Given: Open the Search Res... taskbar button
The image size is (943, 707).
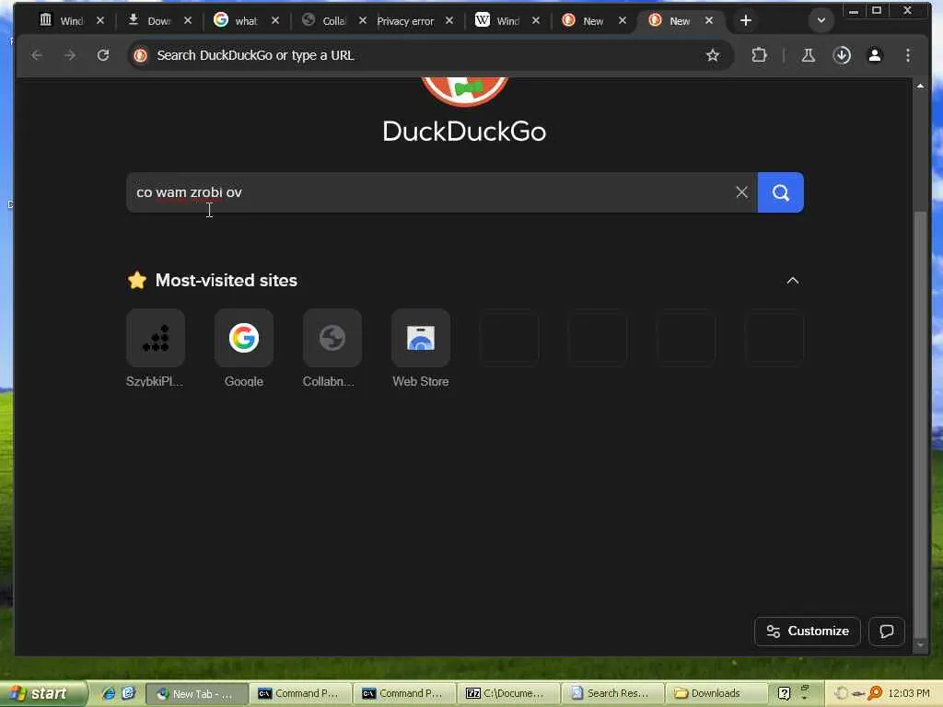Looking at the screenshot, I should (612, 694).
